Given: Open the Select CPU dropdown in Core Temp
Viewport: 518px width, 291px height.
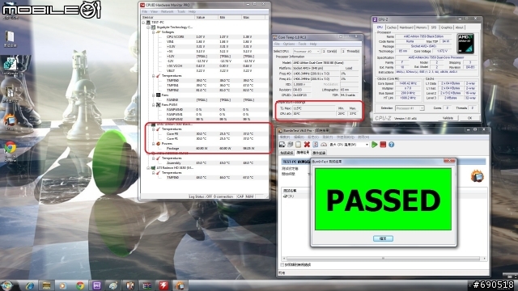Looking at the screenshot, I should tap(306, 52).
